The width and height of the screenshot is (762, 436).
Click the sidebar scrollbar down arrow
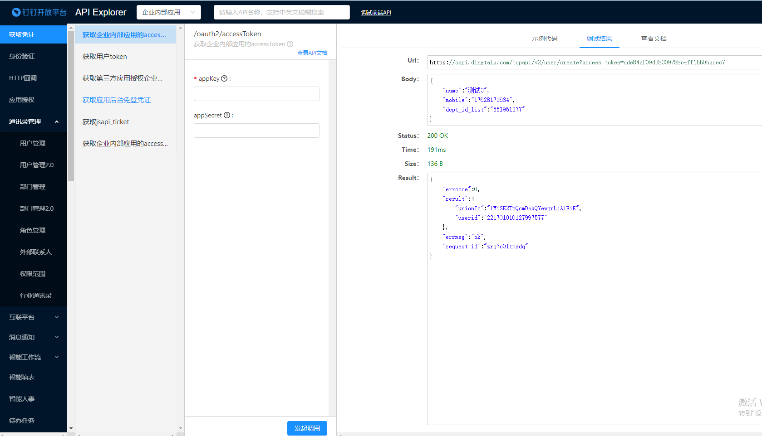[x=71, y=428]
